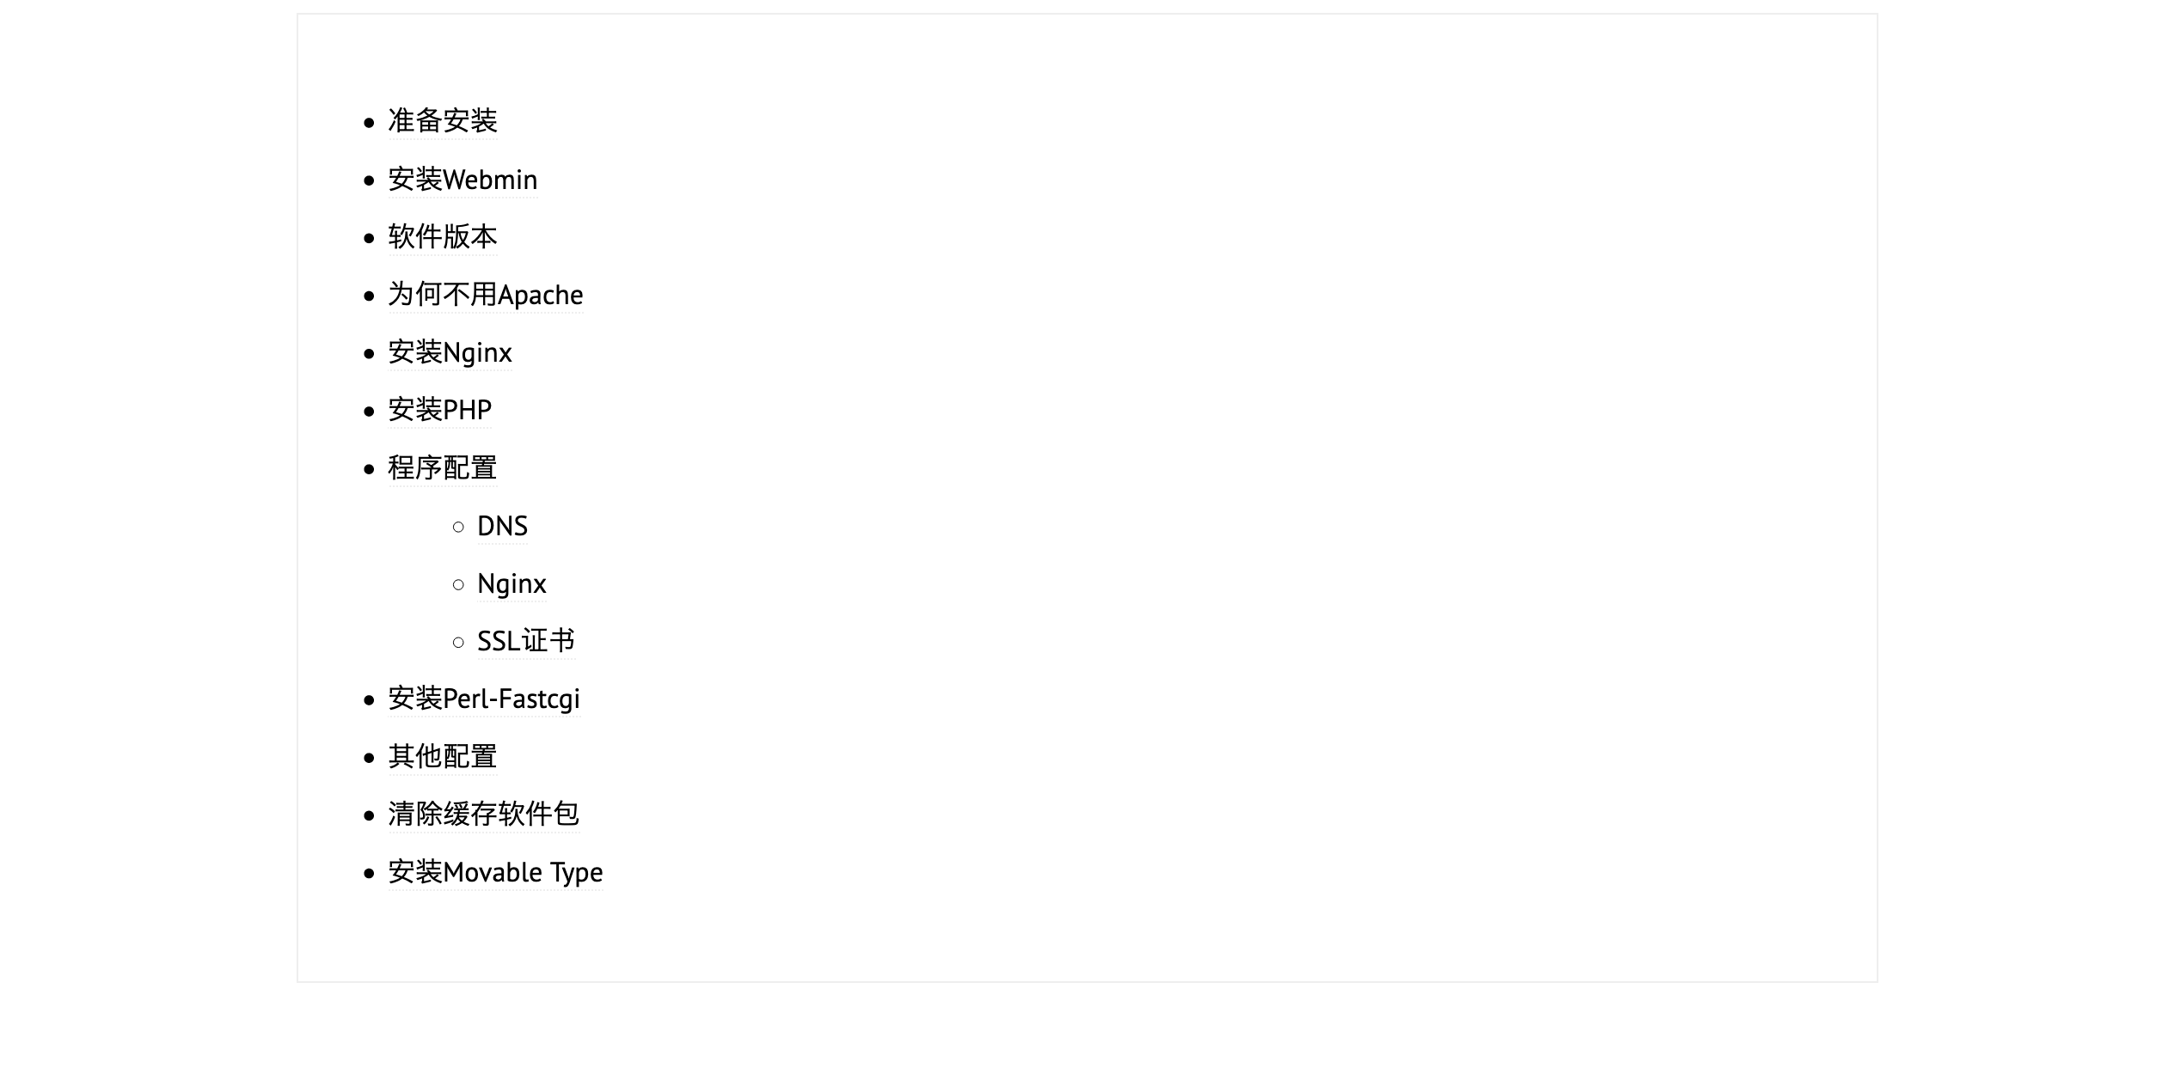Open the 准备安装 link
Image resolution: width=2175 pixels, height=1074 pixels.
pyautogui.click(x=443, y=121)
